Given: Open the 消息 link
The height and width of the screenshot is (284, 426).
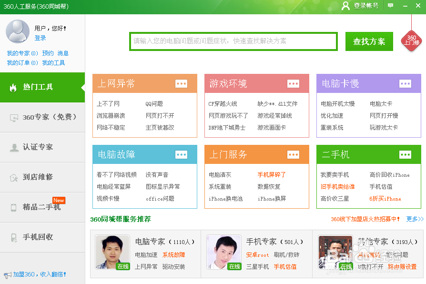Looking at the screenshot, I should click(63, 53).
